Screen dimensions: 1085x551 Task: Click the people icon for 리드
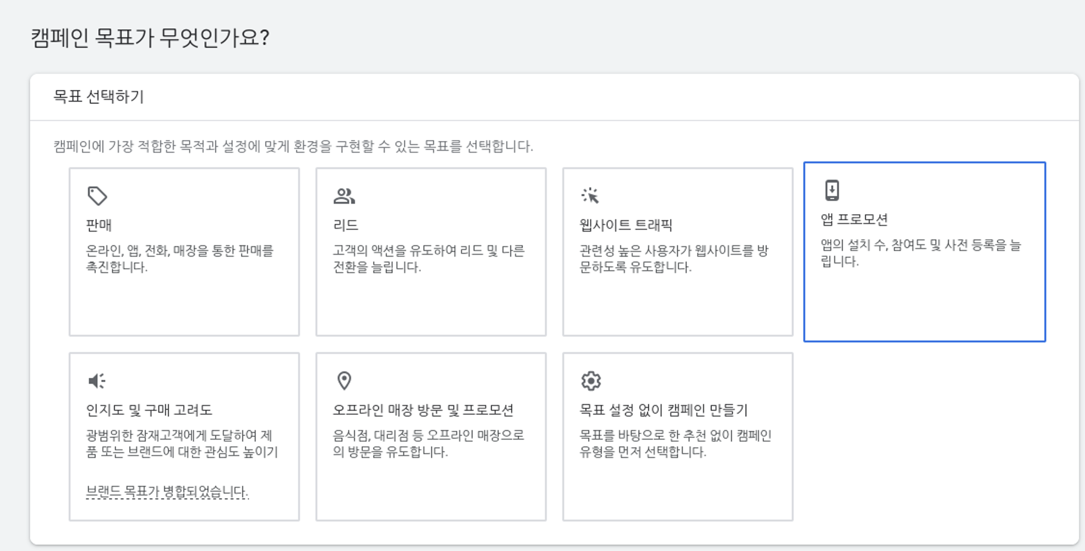click(344, 196)
